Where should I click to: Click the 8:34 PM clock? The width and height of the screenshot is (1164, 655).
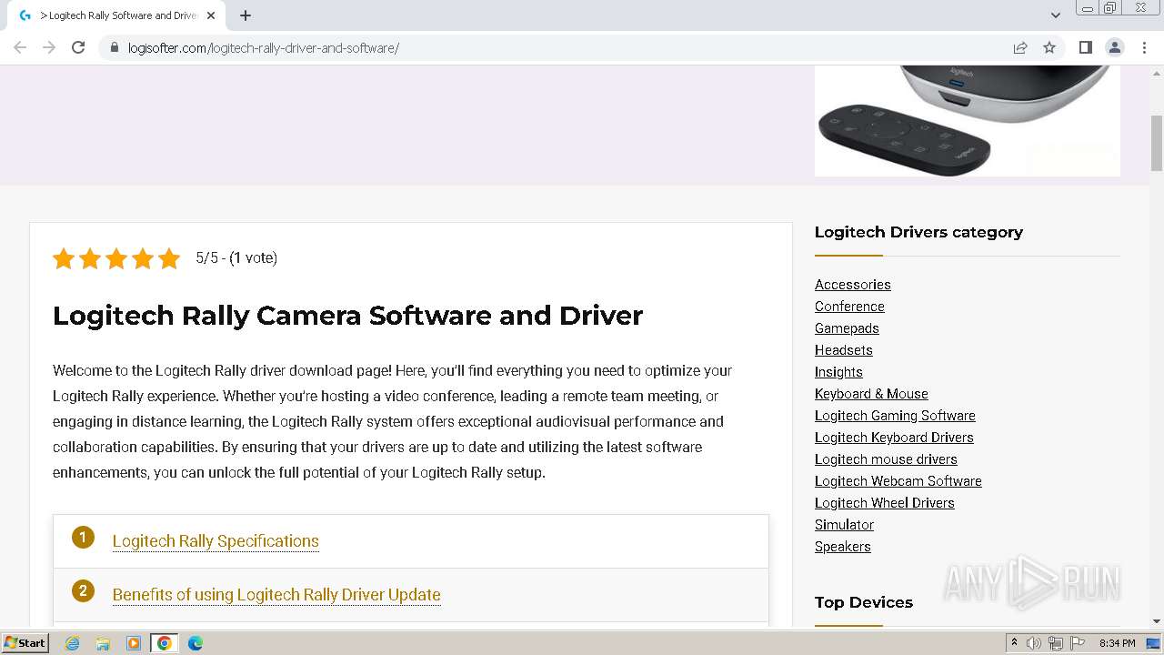pos(1117,643)
